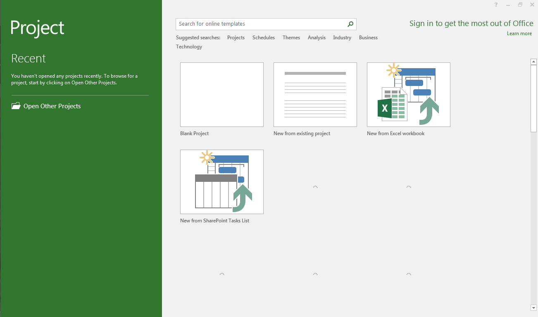Click the New from existing project label

302,133
